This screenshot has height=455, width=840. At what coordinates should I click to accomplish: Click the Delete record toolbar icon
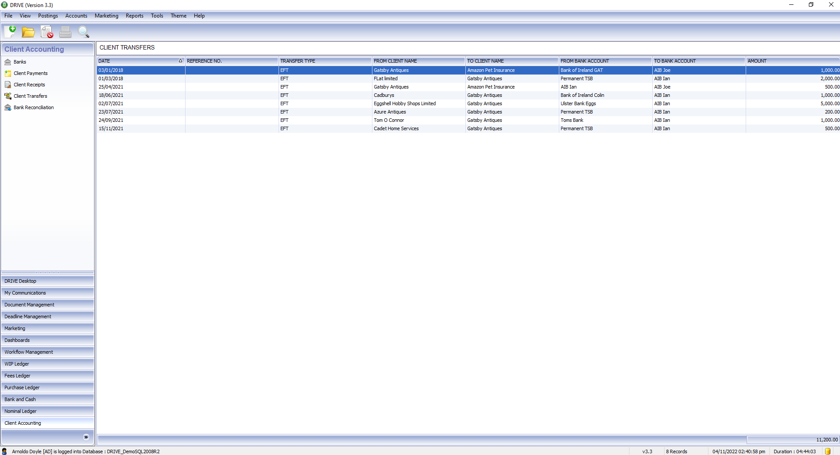(47, 32)
